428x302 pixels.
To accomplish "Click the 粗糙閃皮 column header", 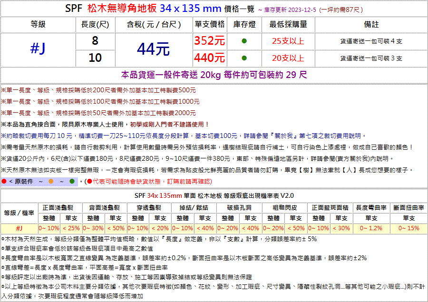I will [285, 208].
